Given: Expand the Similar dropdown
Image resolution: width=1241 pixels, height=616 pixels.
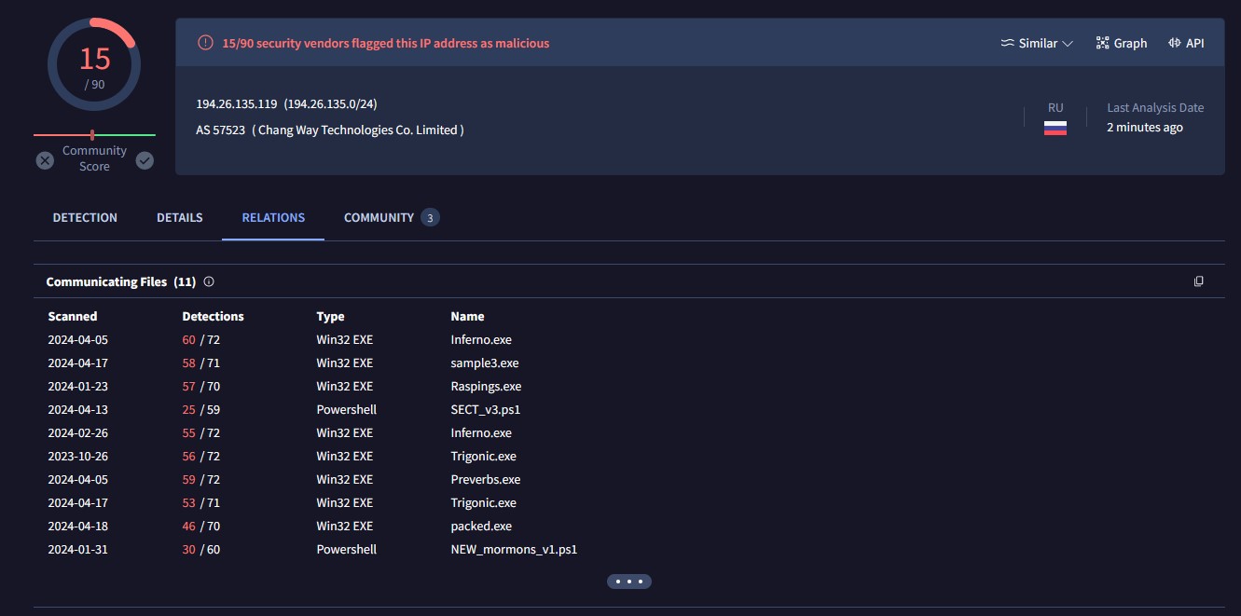Looking at the screenshot, I should click(x=1068, y=42).
